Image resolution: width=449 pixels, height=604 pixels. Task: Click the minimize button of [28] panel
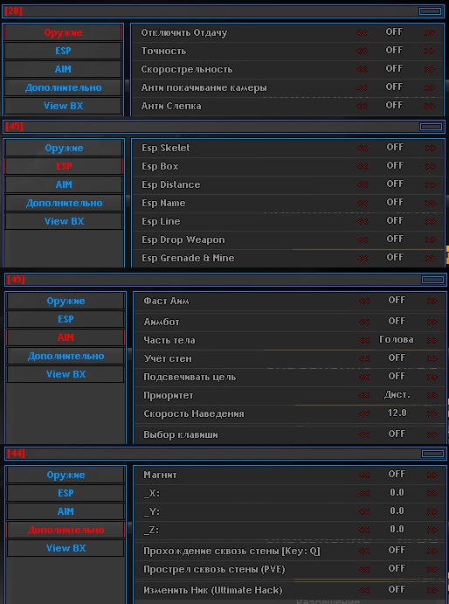click(x=430, y=11)
